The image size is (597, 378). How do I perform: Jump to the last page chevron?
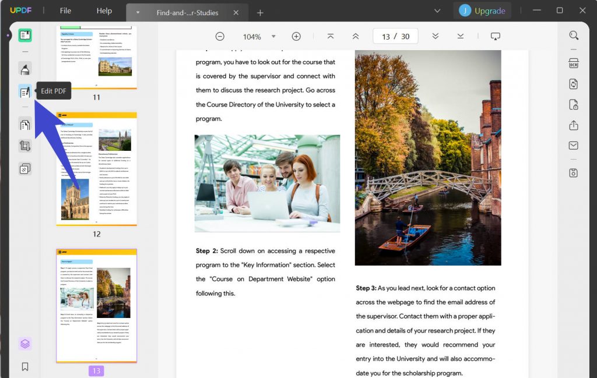[460, 36]
